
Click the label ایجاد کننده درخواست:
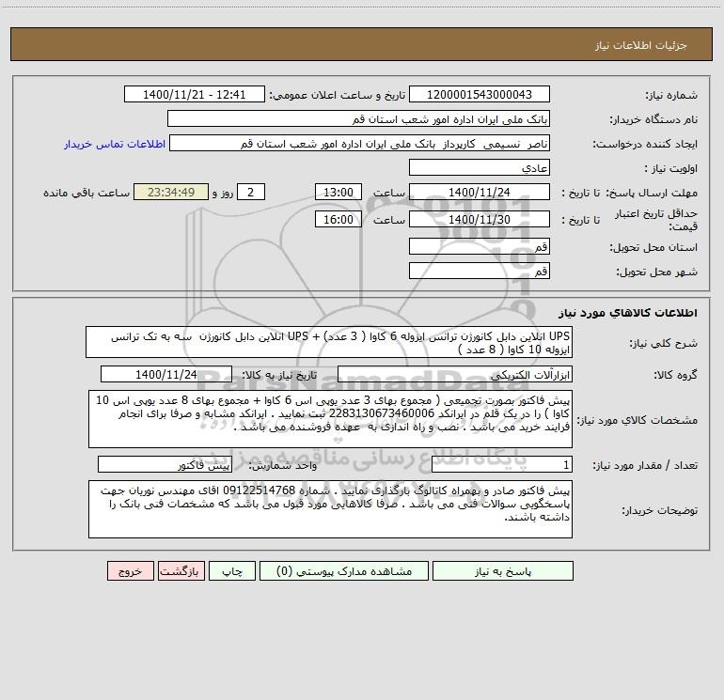point(645,144)
